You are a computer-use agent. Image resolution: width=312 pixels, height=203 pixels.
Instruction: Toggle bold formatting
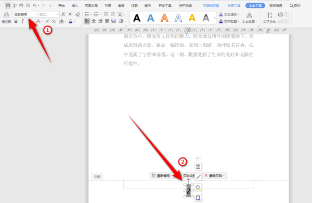point(16,21)
